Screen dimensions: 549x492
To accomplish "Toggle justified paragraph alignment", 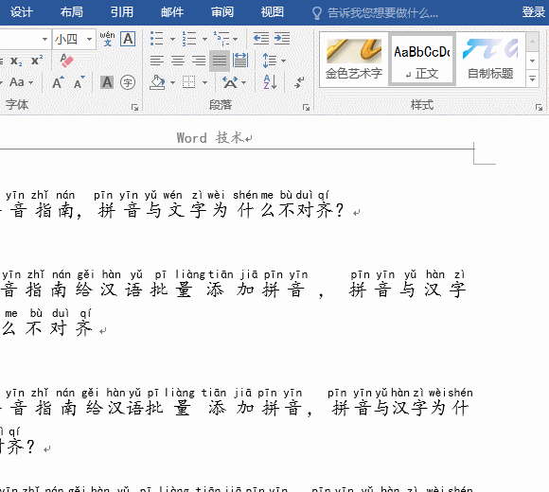I will [x=220, y=61].
